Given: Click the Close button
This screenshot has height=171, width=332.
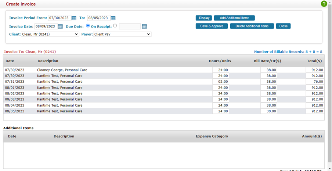Looking at the screenshot, I should tap(283, 26).
